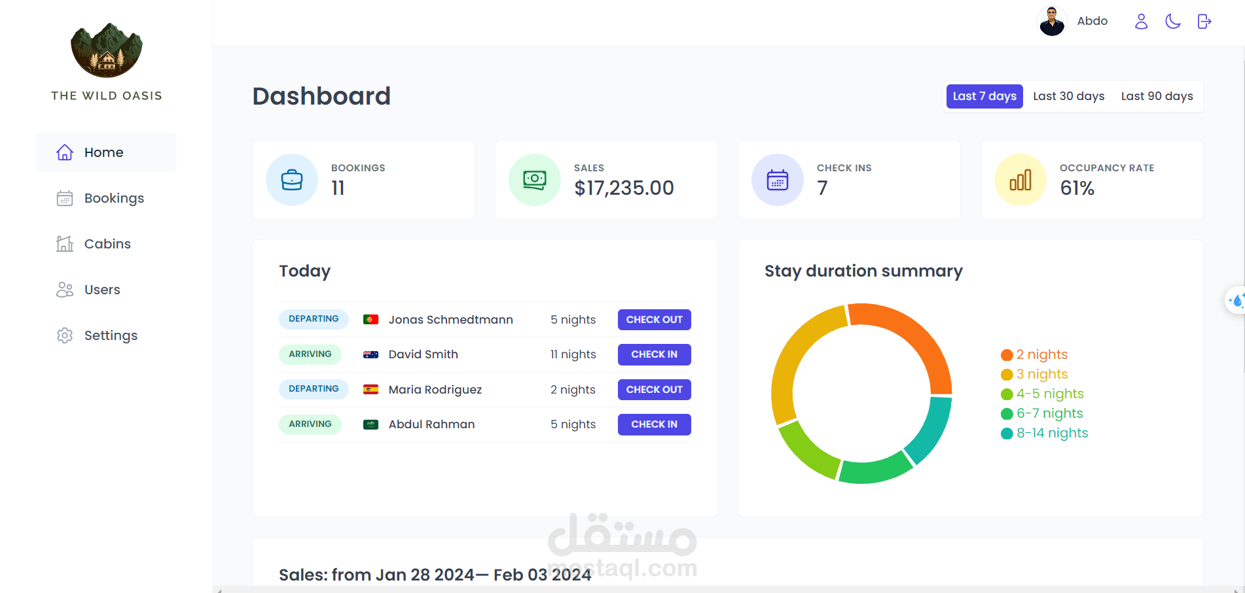The image size is (1245, 593).
Task: Open the Users section icon
Action: pos(64,289)
